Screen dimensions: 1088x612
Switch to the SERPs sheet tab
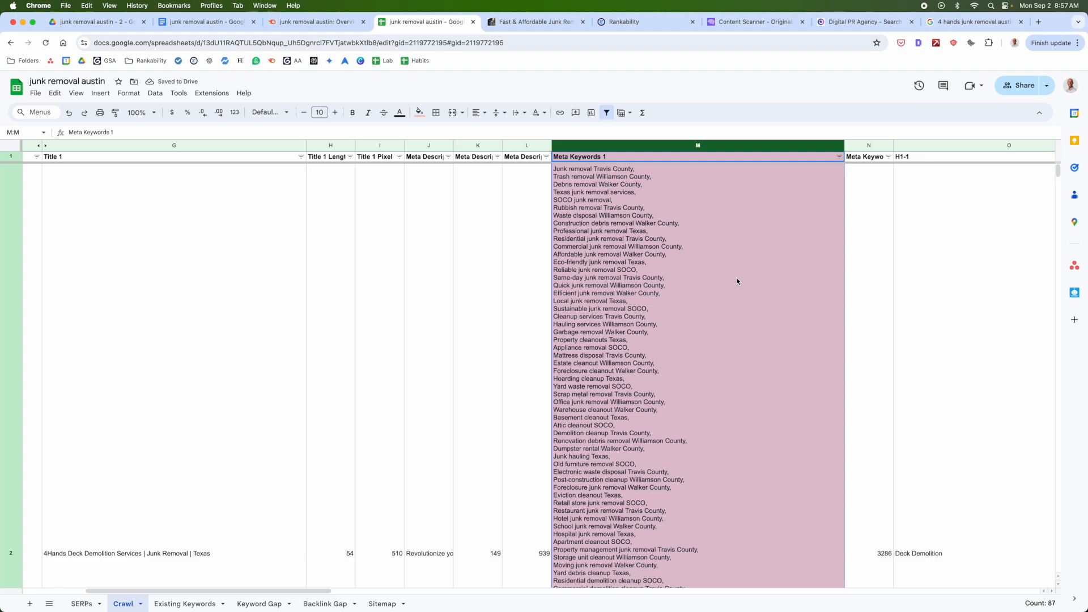tap(82, 604)
